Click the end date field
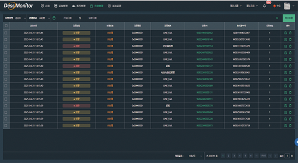Screen dimensions: 298x163 coord(92,18)
